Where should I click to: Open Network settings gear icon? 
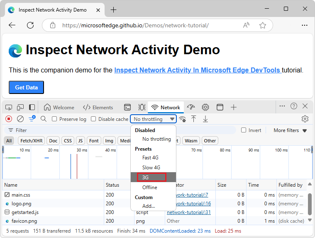305,119
